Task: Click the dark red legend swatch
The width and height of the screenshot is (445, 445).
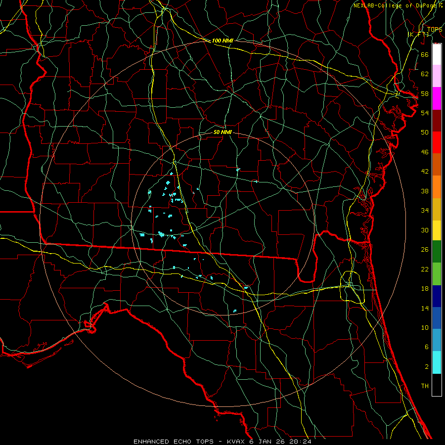Action: 437,121
